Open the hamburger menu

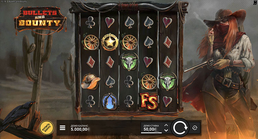(63, 128)
